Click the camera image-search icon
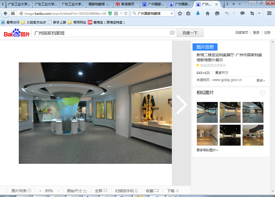275x197 pixels. [172, 33]
